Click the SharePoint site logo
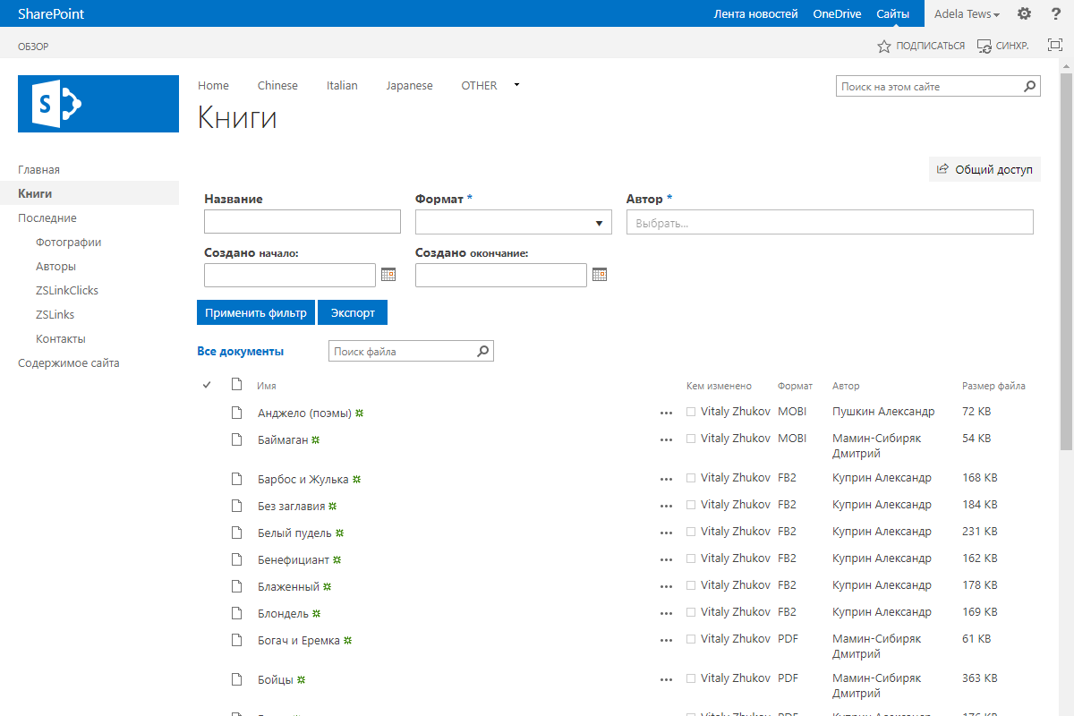The image size is (1074, 716). pos(98,104)
